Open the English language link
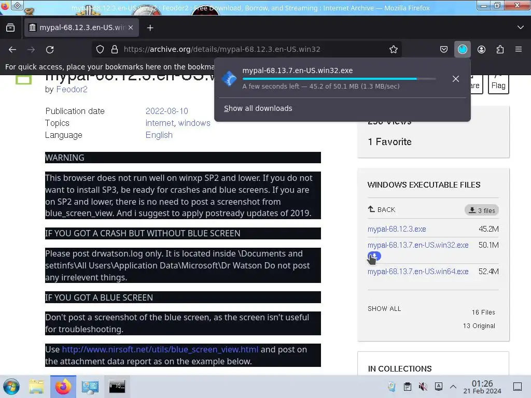This screenshot has width=531, height=398. (x=159, y=135)
